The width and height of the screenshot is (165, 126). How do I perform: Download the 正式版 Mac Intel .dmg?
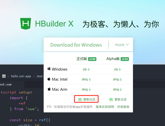[86, 79]
